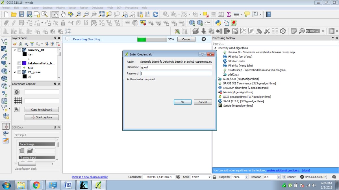Open text annotation dropdown arrow
This screenshot has height=190, width=339.
[260, 14]
